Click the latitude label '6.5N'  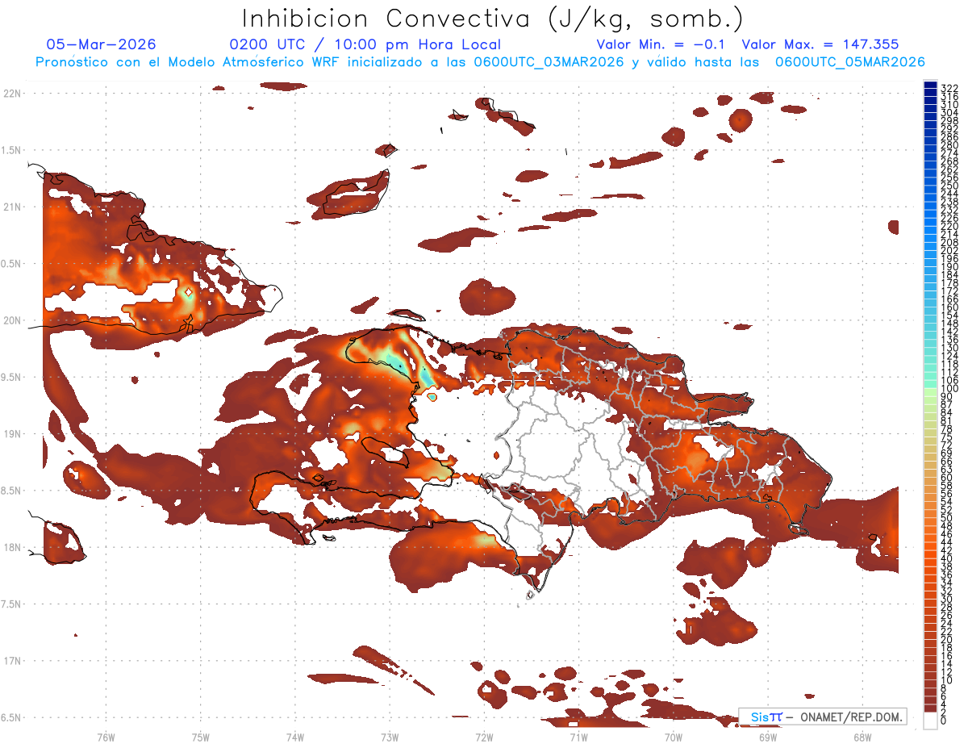click(x=11, y=717)
